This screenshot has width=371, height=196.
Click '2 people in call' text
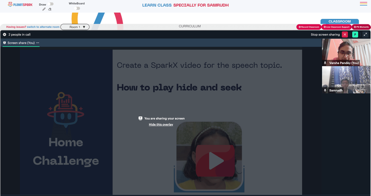[x=19, y=34]
